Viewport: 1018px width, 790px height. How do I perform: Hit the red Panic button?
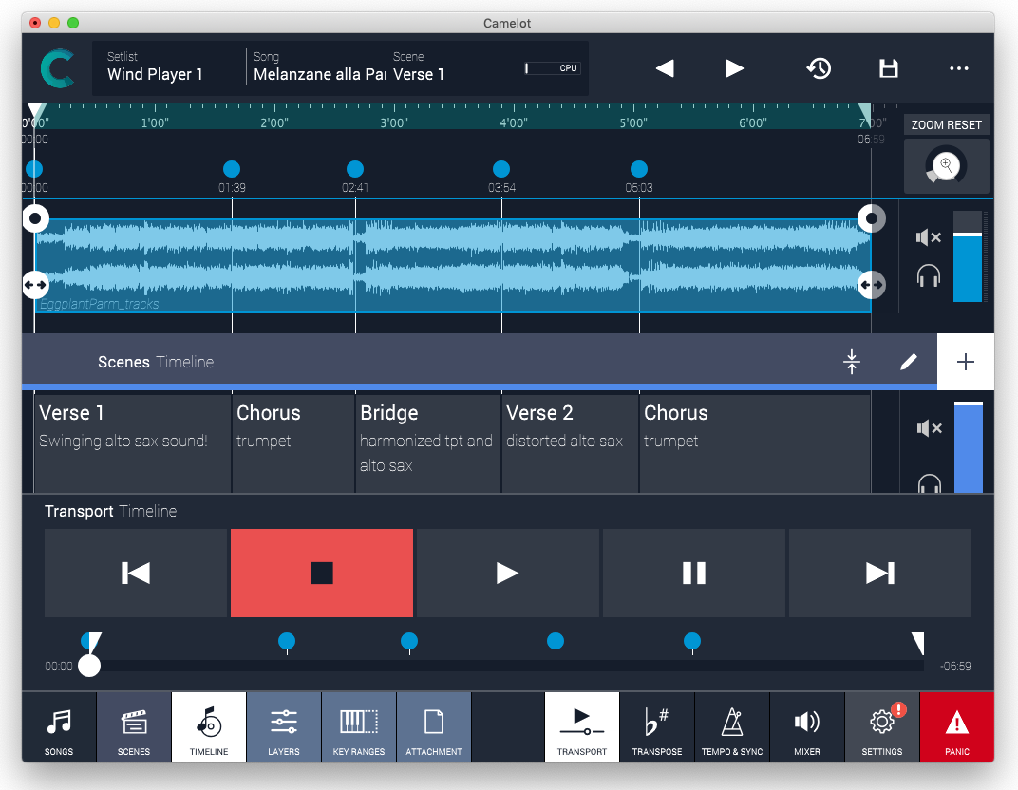pyautogui.click(x=956, y=728)
